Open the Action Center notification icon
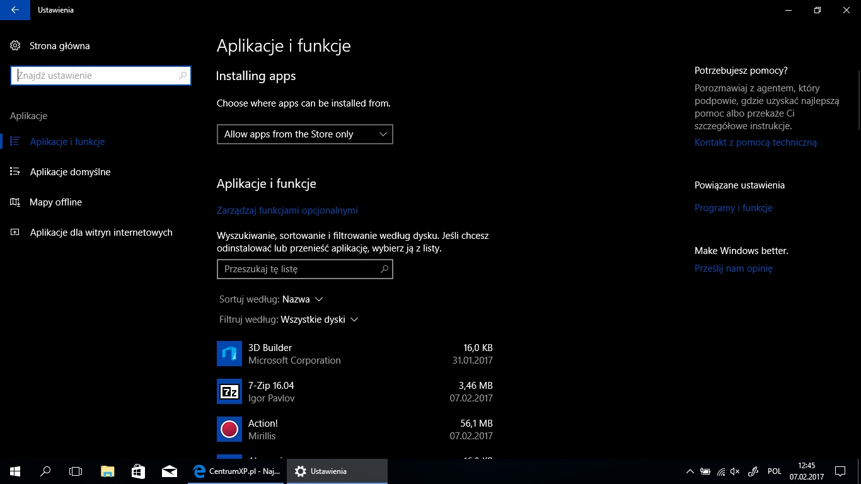The width and height of the screenshot is (861, 484). coord(840,471)
